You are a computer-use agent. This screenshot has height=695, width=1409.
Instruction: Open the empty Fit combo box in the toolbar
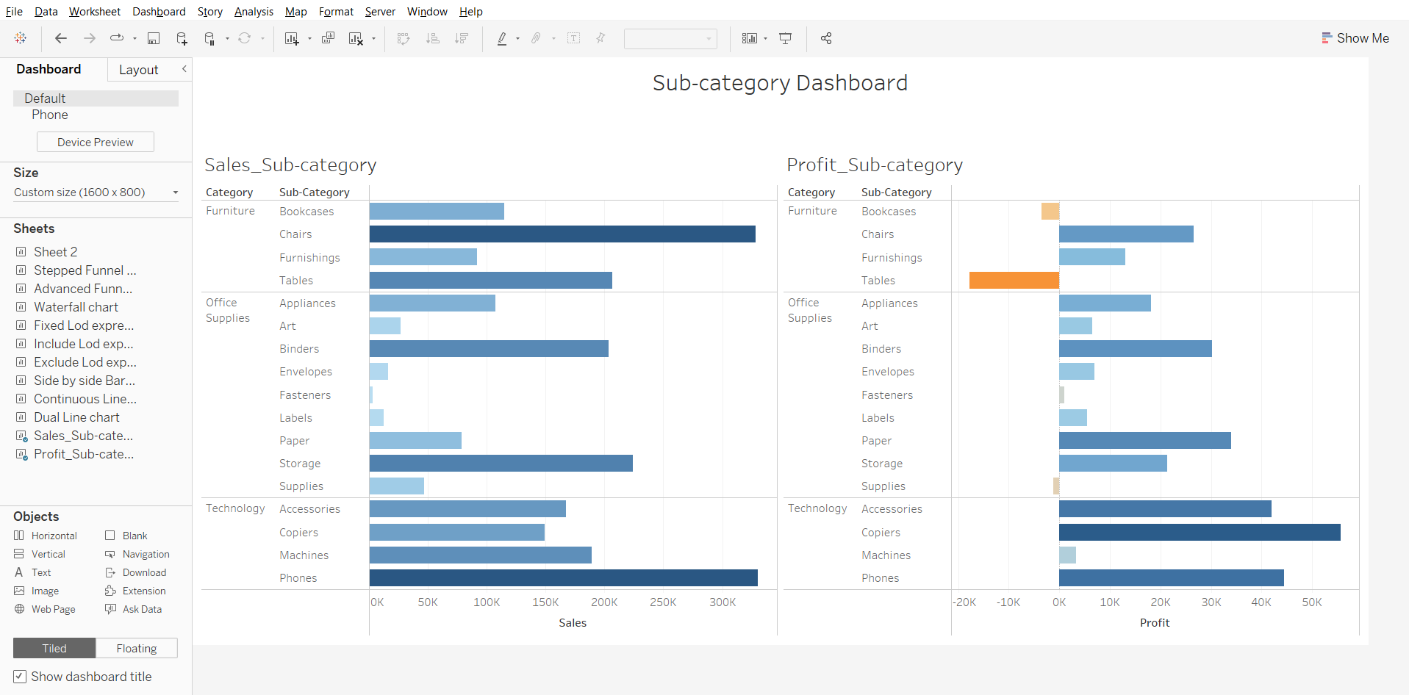[x=670, y=38]
